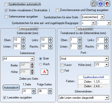Viewport: 112px width, 103px height.
Task: Enable Kursiv font style
Action: pos(62,65)
